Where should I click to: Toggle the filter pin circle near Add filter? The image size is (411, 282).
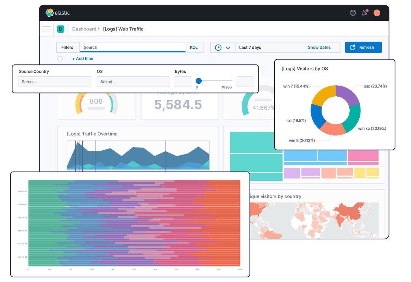pyautogui.click(x=60, y=59)
